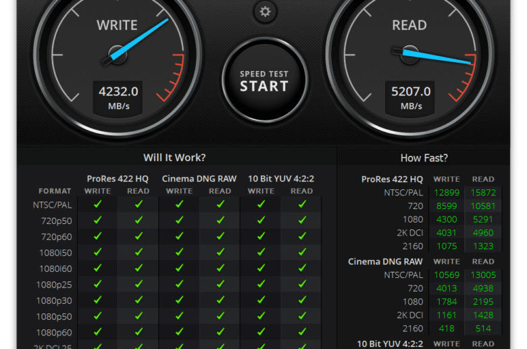Screen dimensions: 527x349
Task: Click NTSC/PAL ProRes 422 HQ write checkmark
Action: point(97,204)
